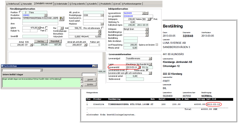Click the Benämning field TIMMERMANSPENNA RÖD/SVAR

[40, 18]
